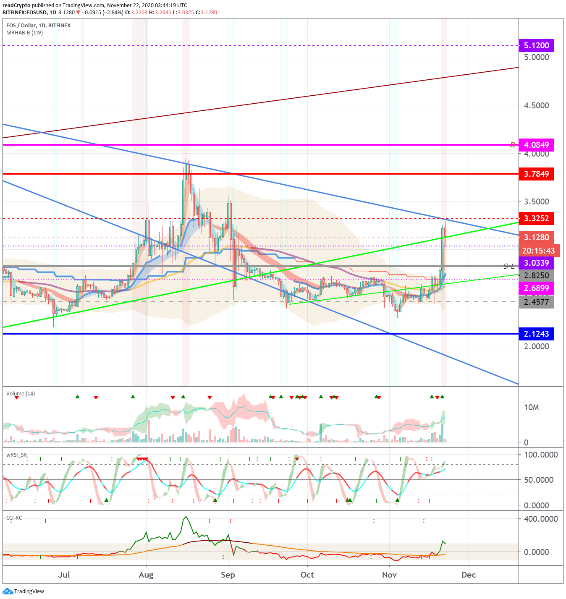The width and height of the screenshot is (566, 599).
Task: Click the magenta 2.6899 price label
Action: [537, 288]
